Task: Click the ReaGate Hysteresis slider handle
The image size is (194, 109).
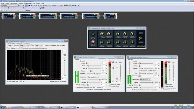Action: tap(95, 74)
